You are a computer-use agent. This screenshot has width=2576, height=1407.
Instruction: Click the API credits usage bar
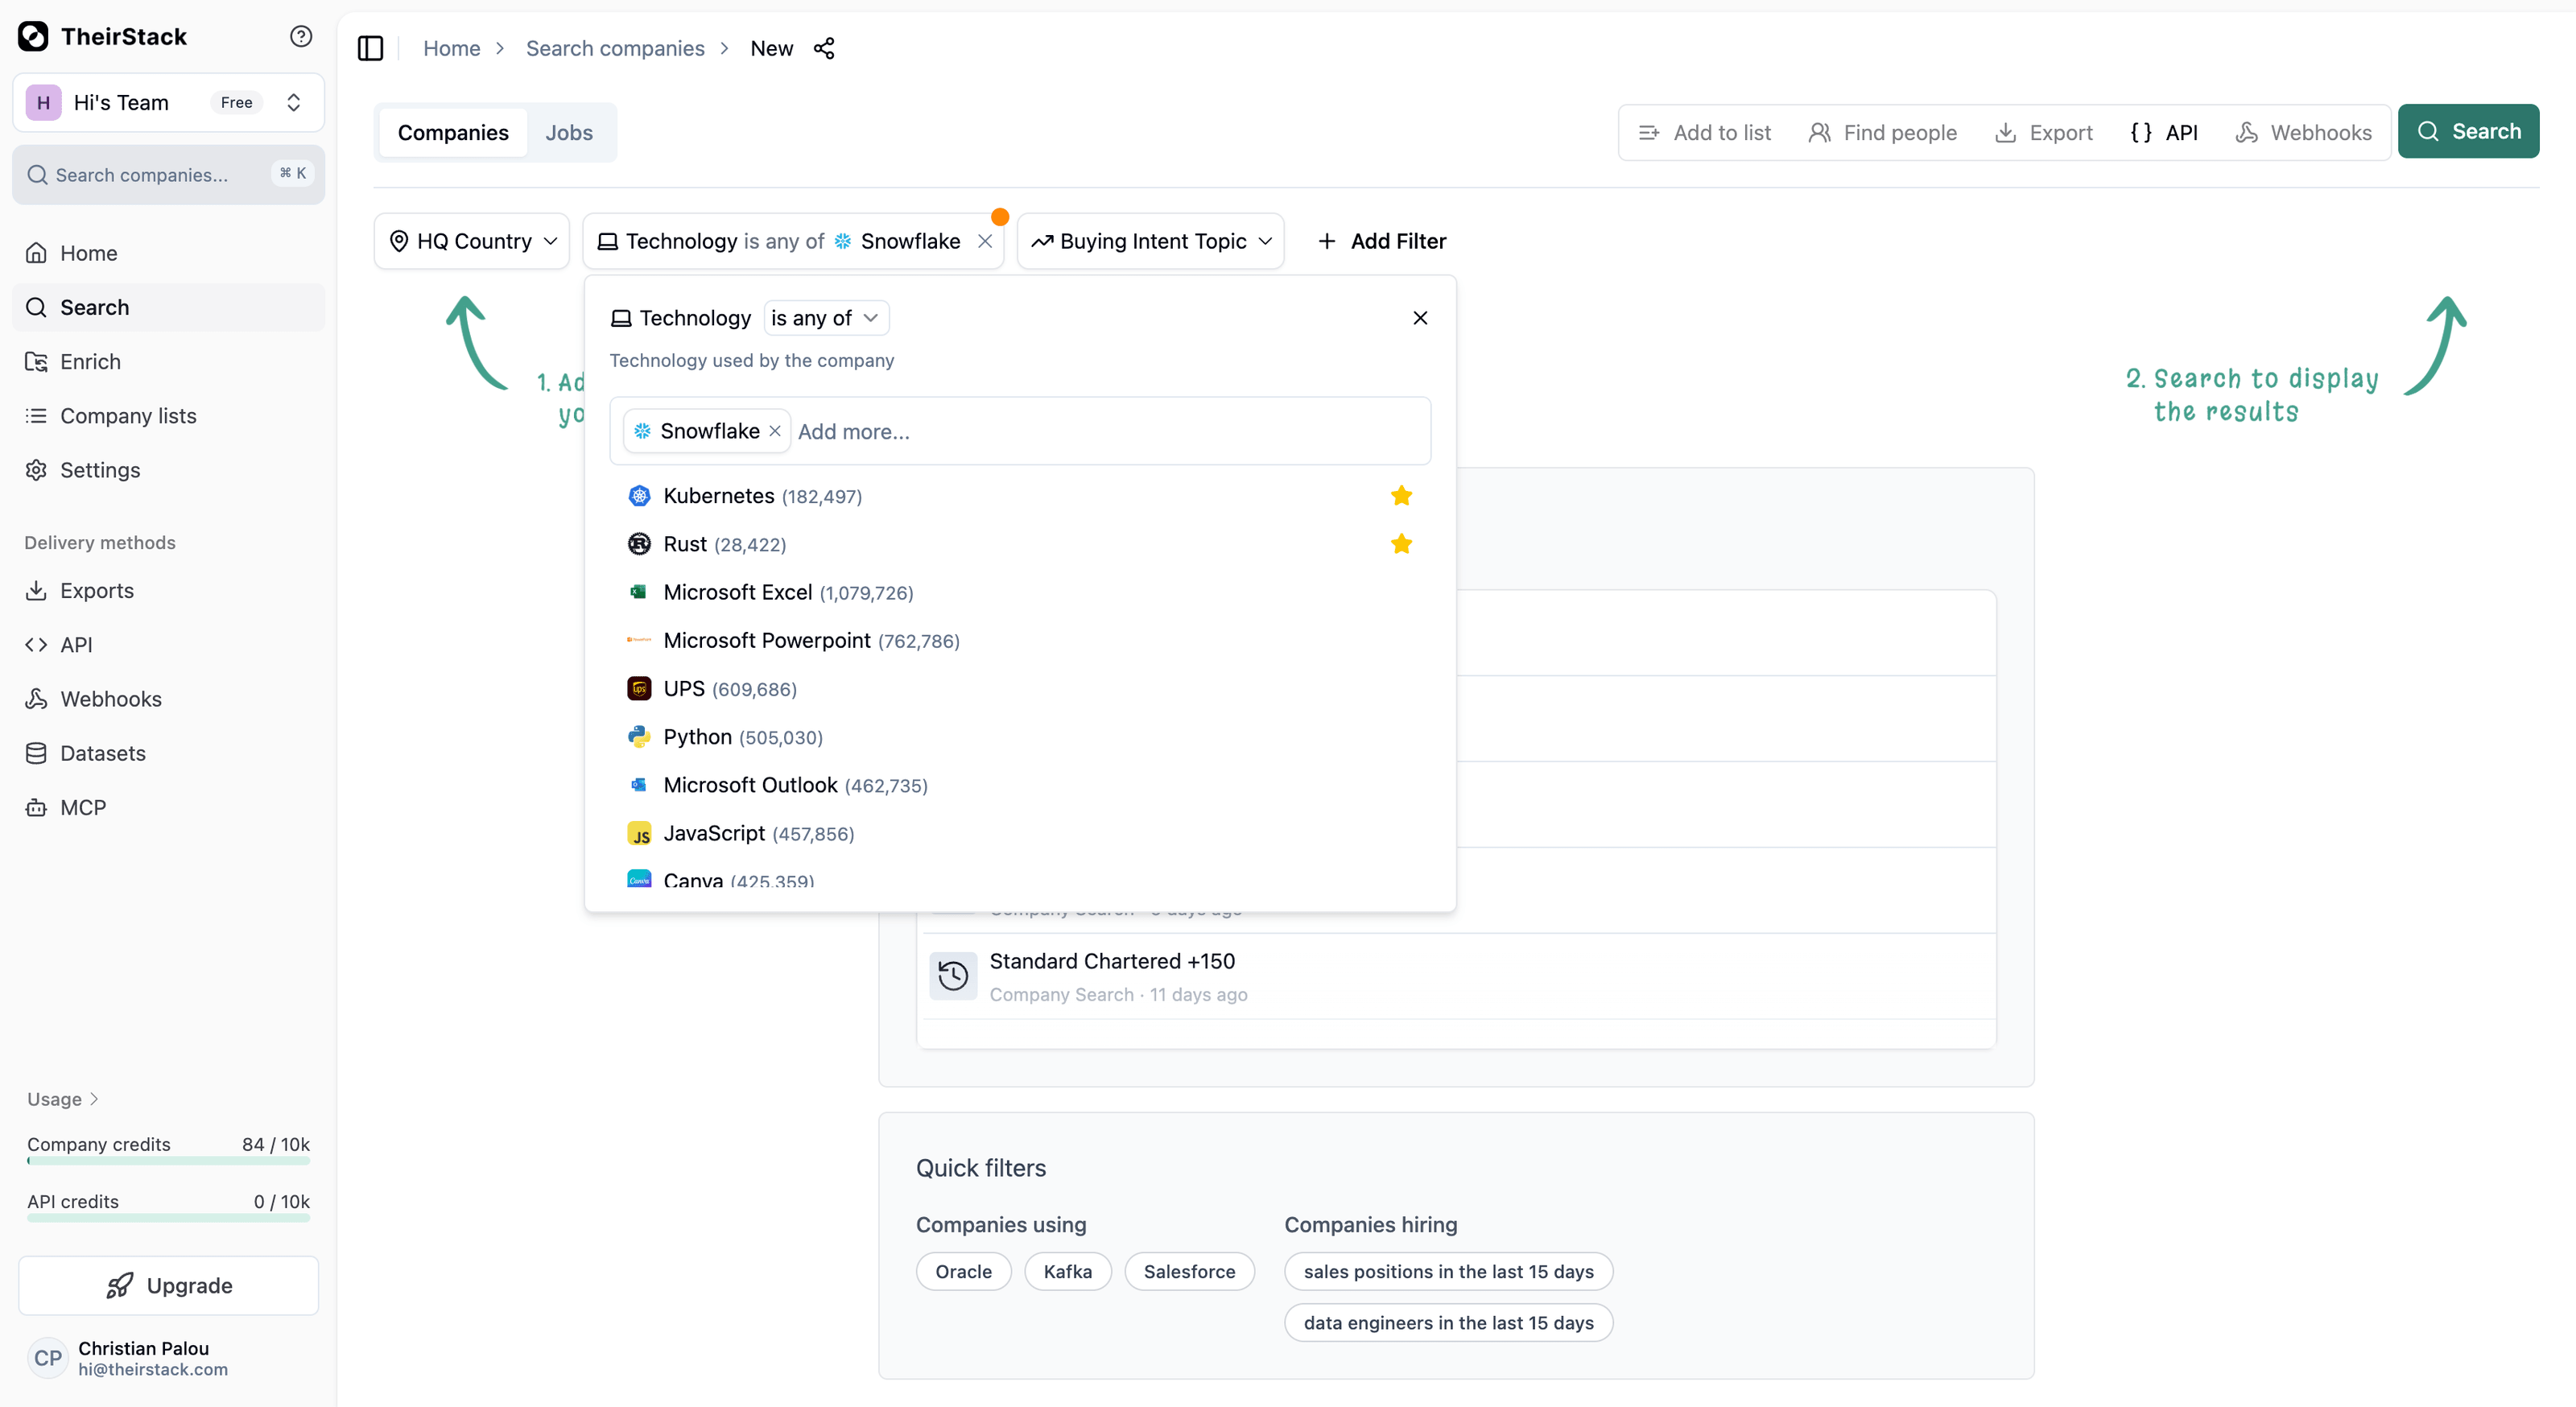click(x=168, y=1218)
